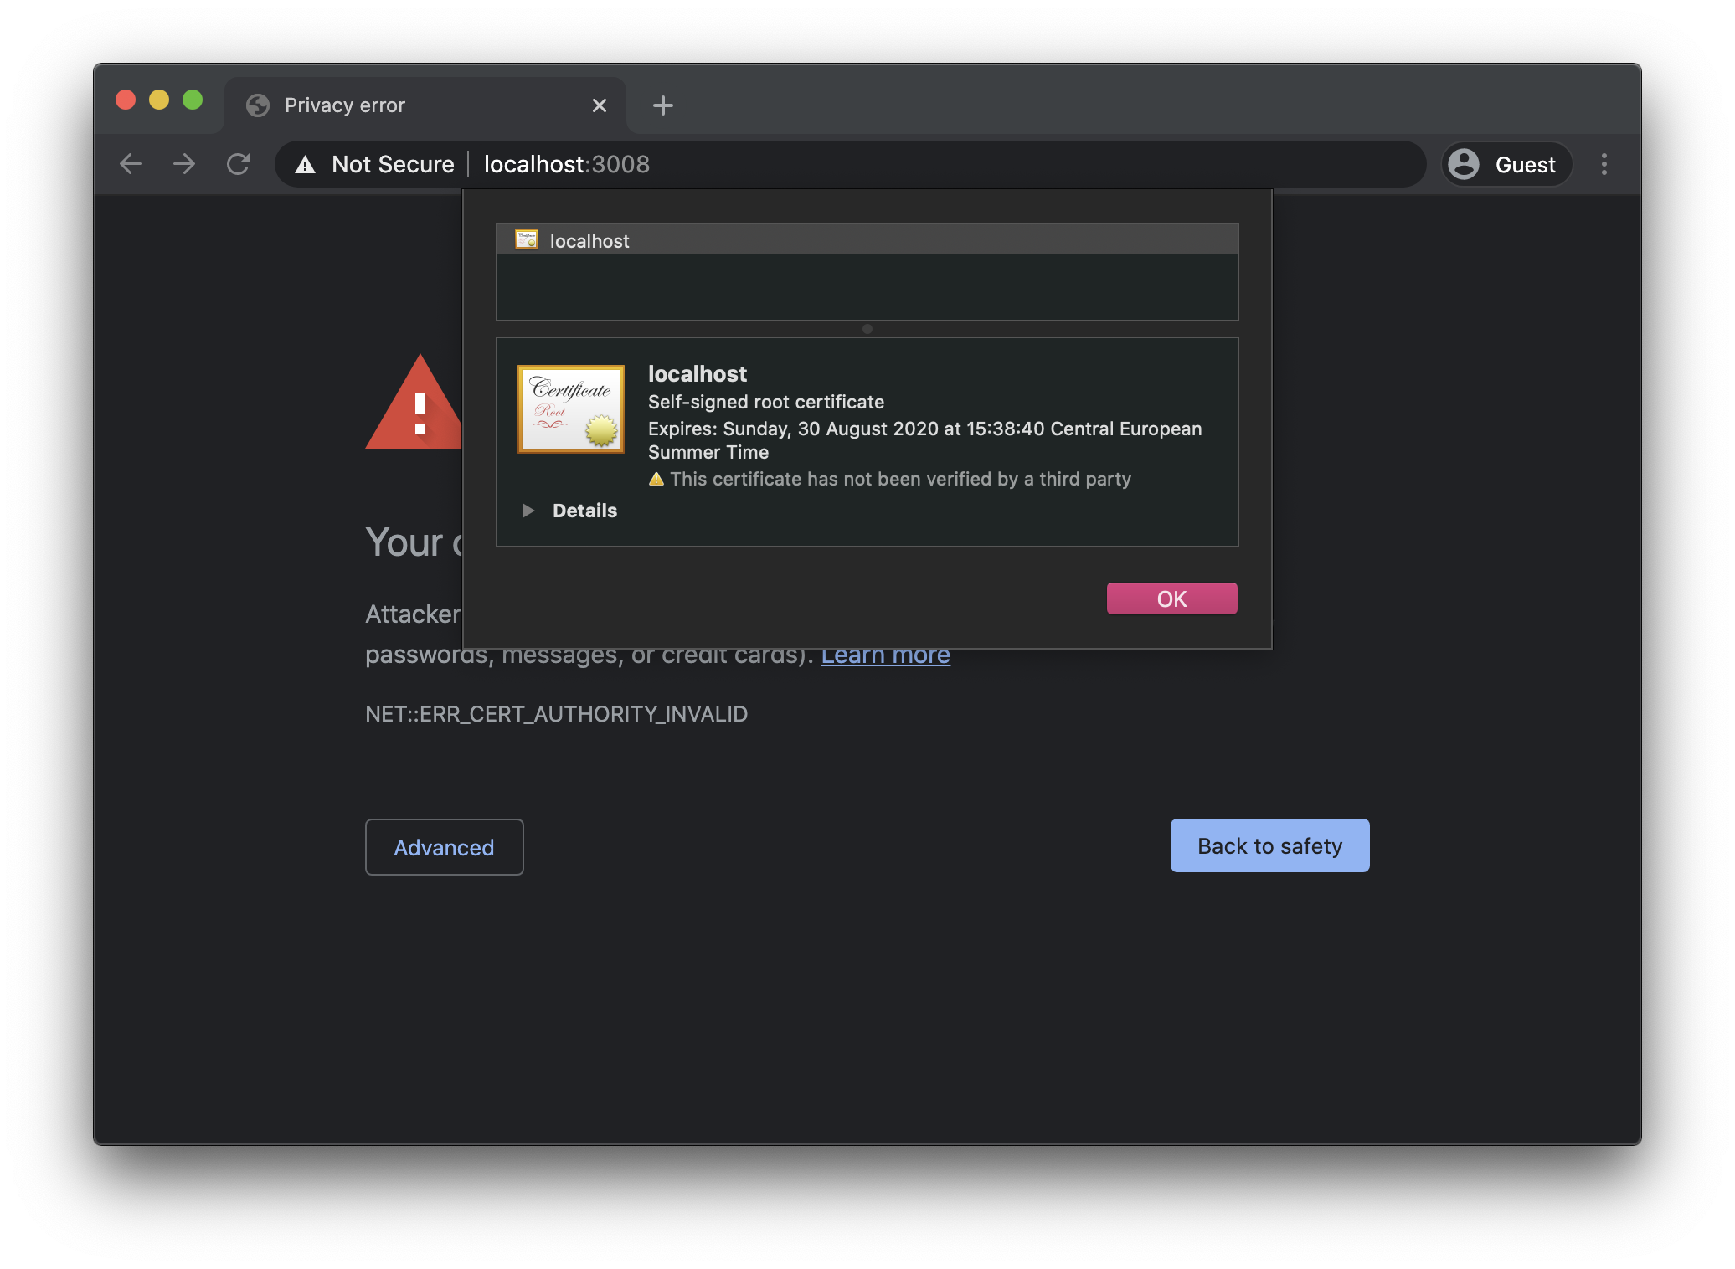1735x1269 pixels.
Task: Open a new tab with plus icon
Action: point(662,105)
